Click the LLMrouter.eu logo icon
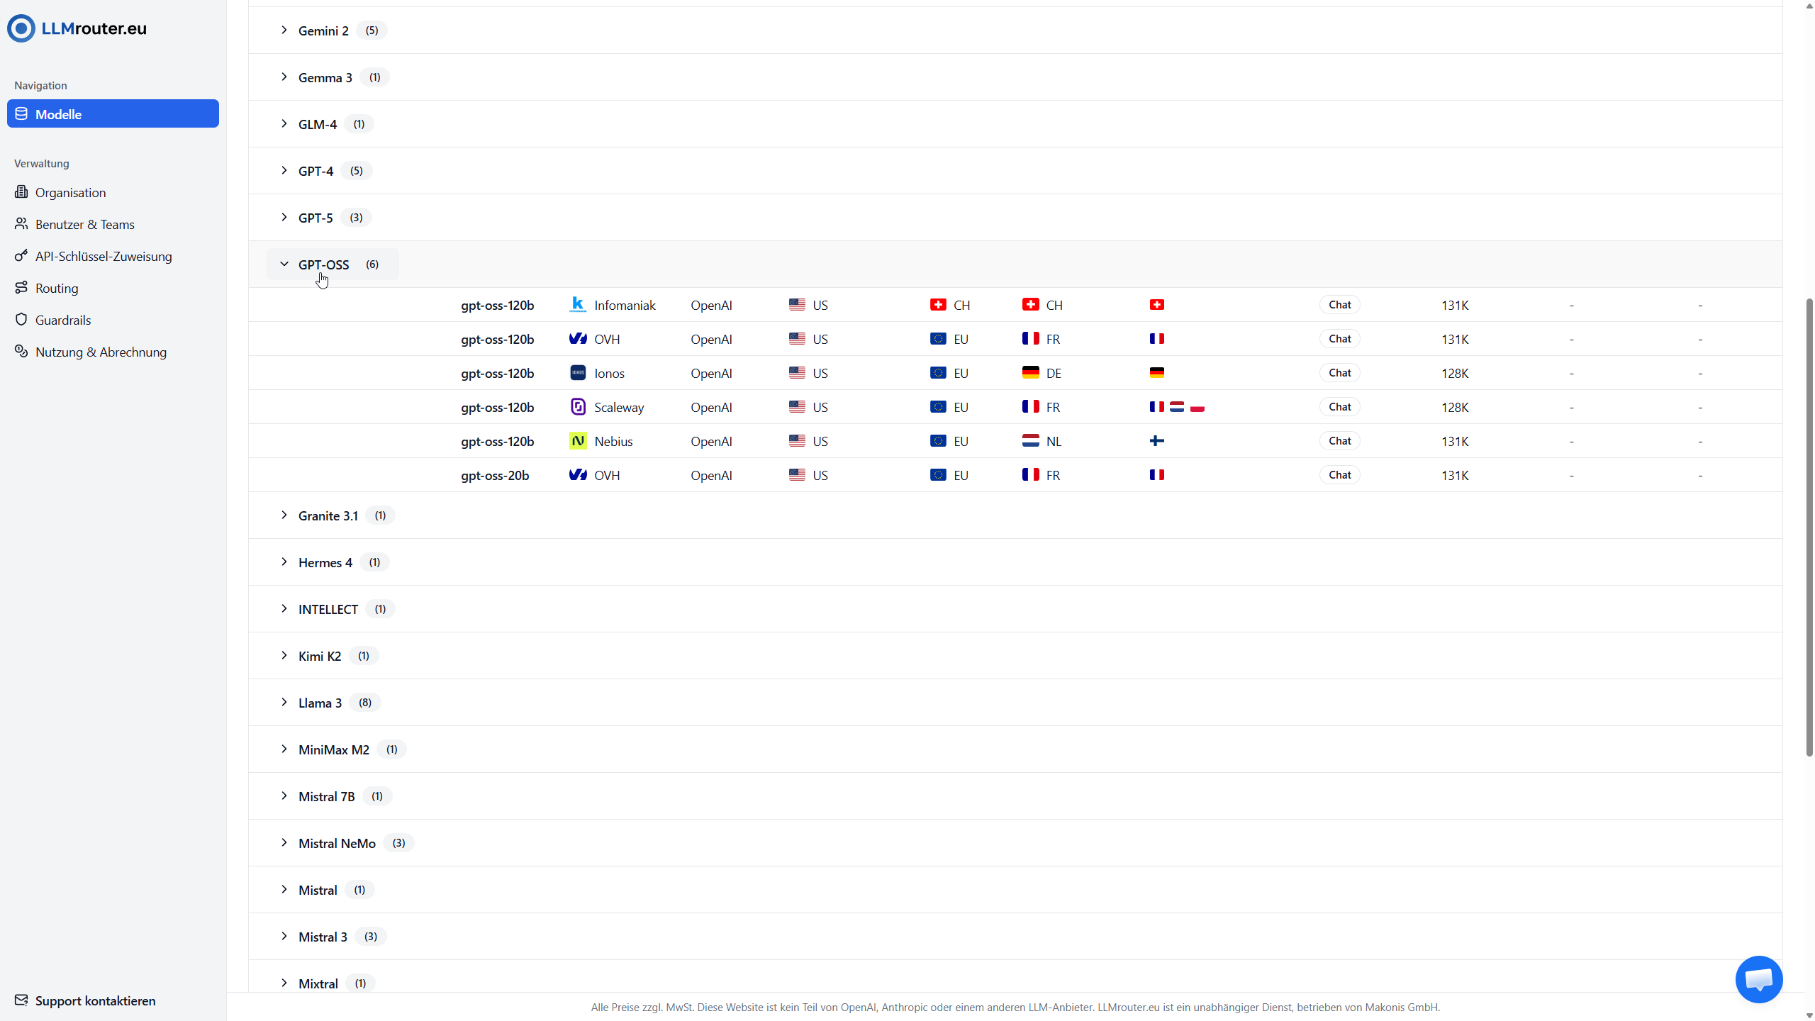Image resolution: width=1815 pixels, height=1021 pixels. pyautogui.click(x=21, y=28)
